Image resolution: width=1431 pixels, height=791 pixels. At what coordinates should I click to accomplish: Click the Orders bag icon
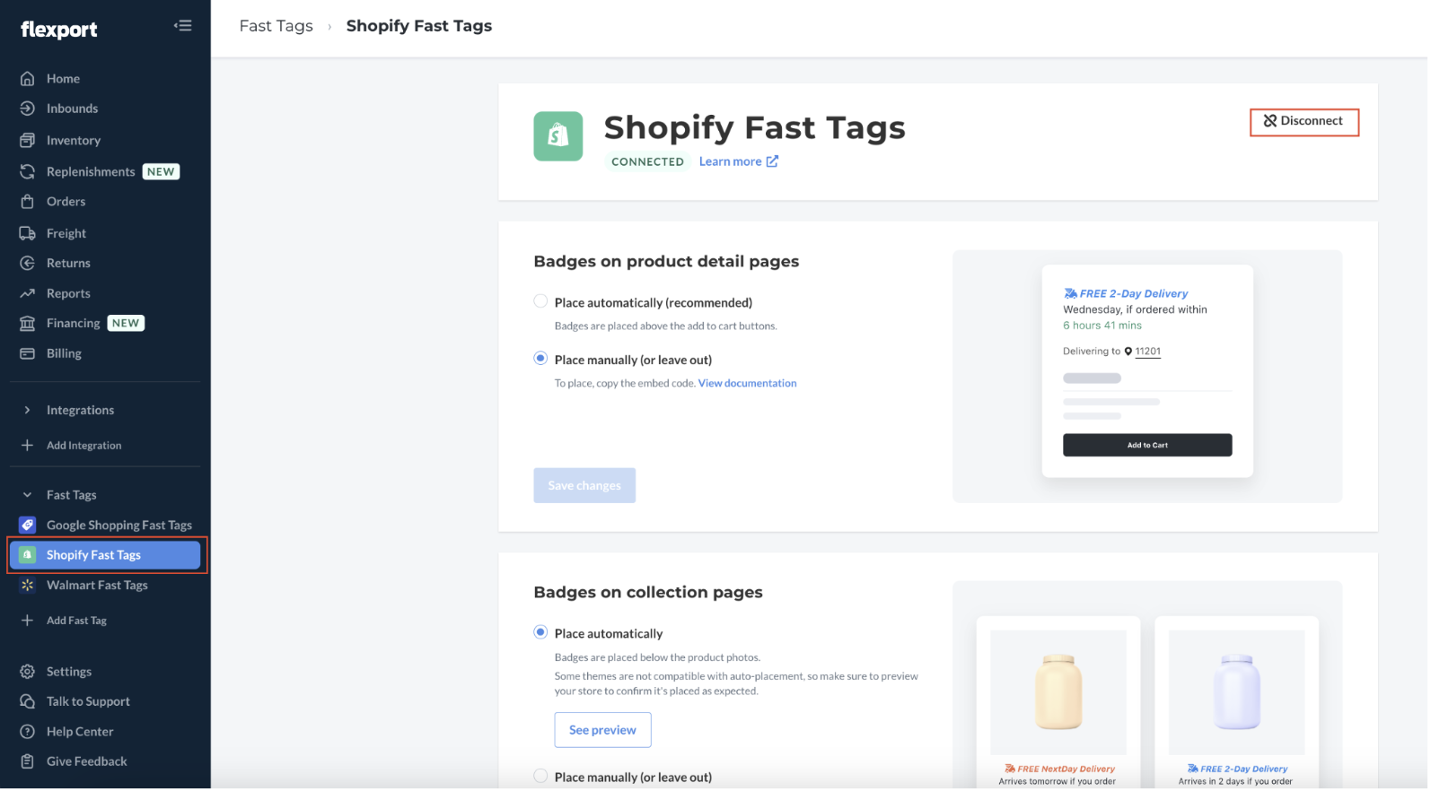coord(28,202)
